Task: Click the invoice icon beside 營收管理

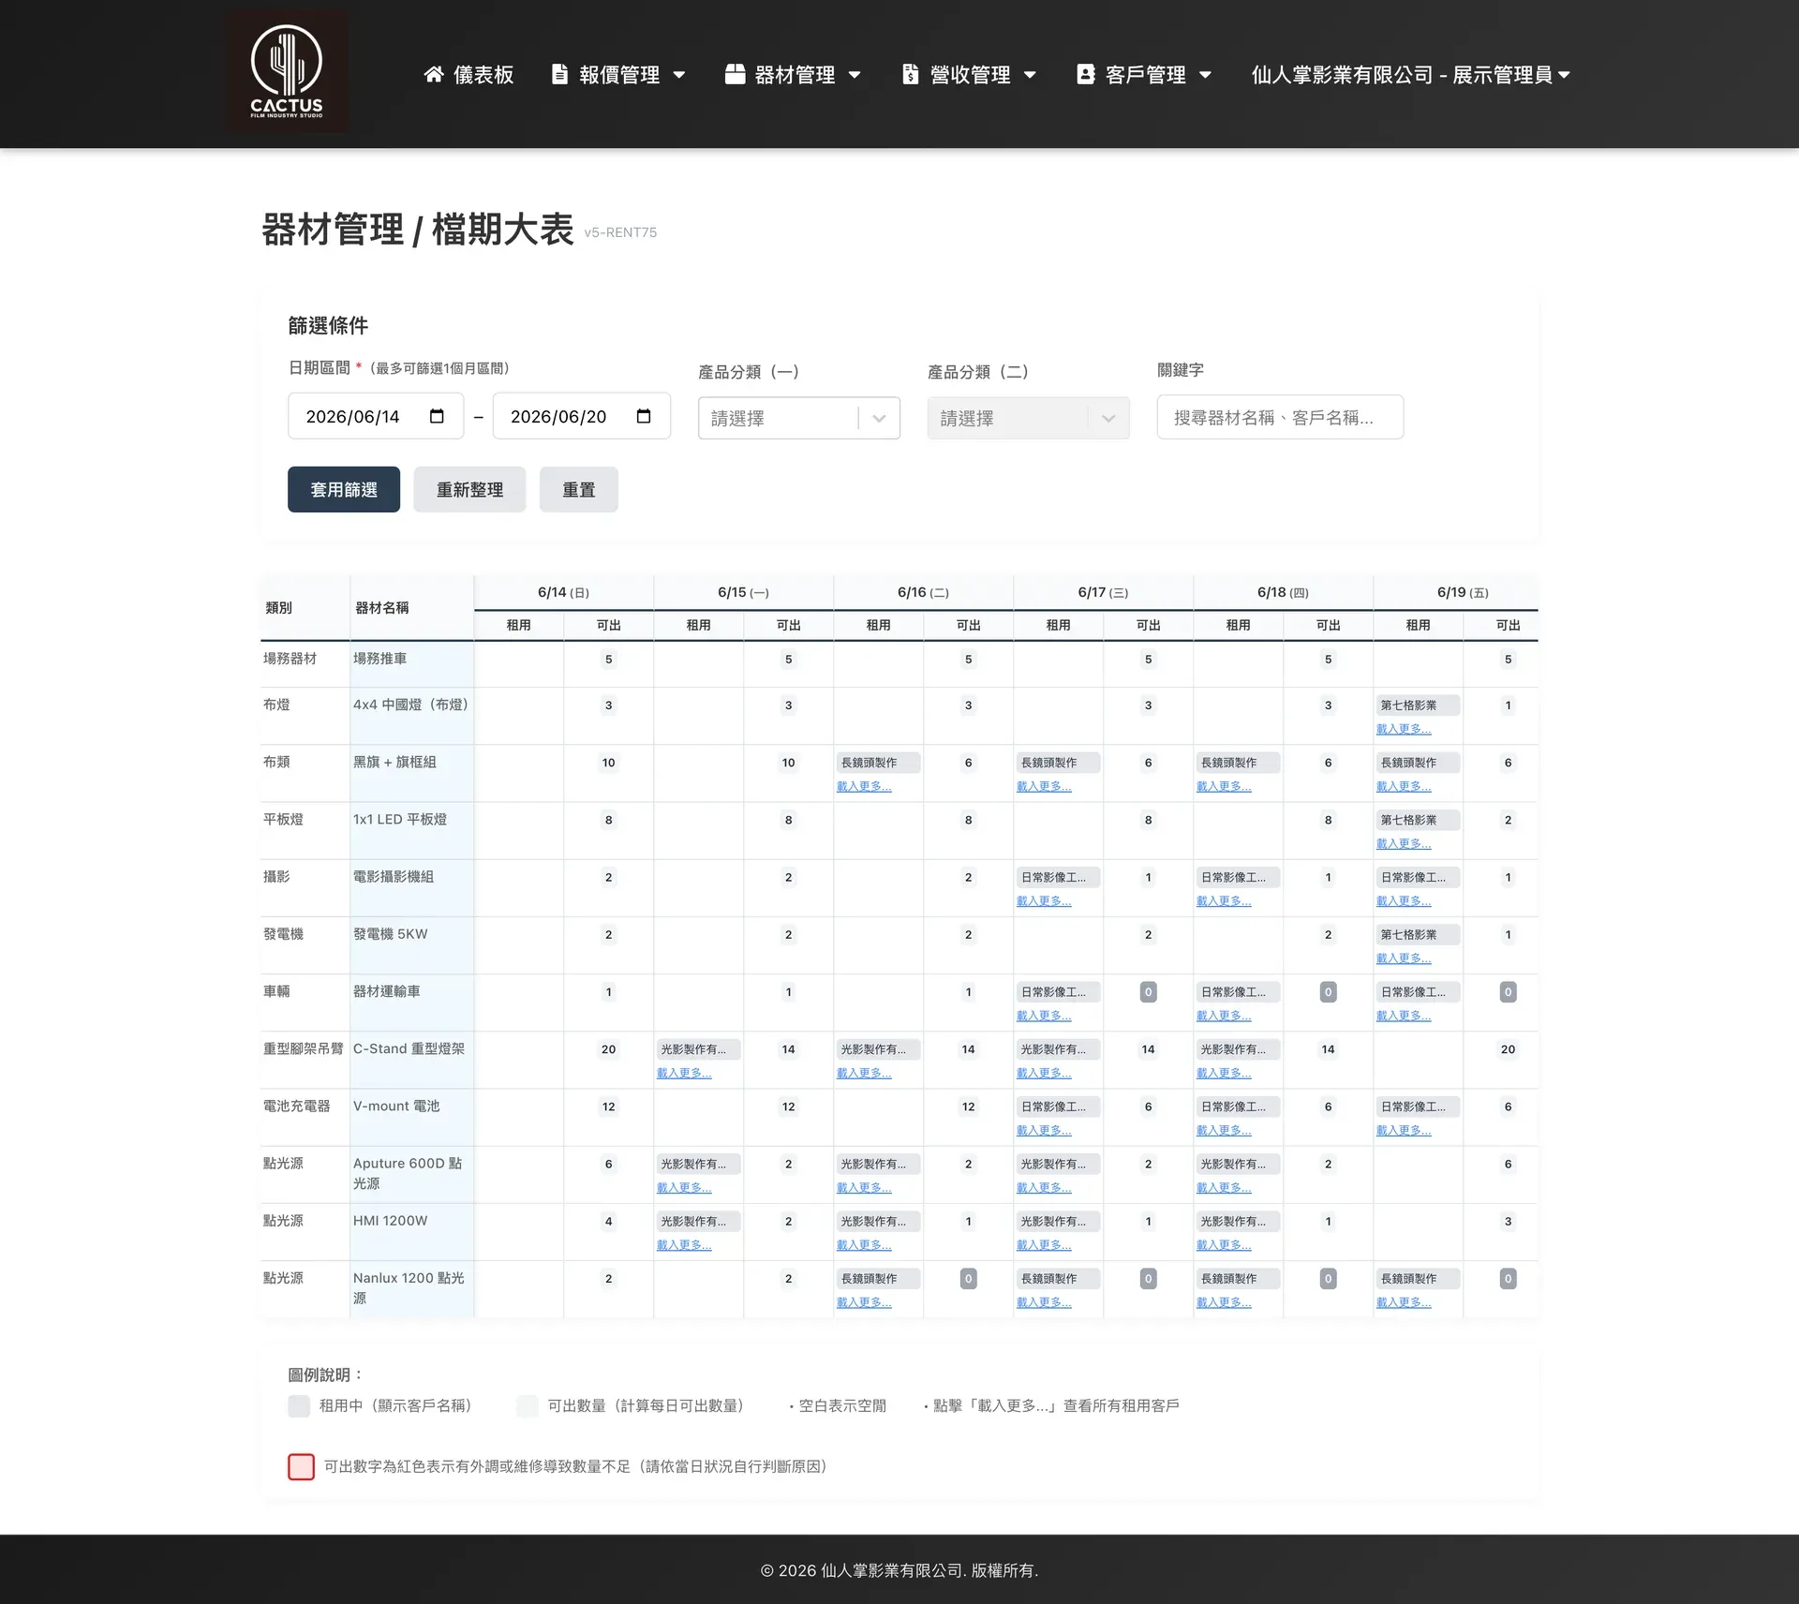Action: [910, 74]
